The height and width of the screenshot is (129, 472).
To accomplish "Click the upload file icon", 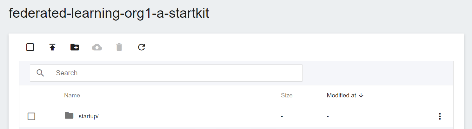I will [52, 47].
